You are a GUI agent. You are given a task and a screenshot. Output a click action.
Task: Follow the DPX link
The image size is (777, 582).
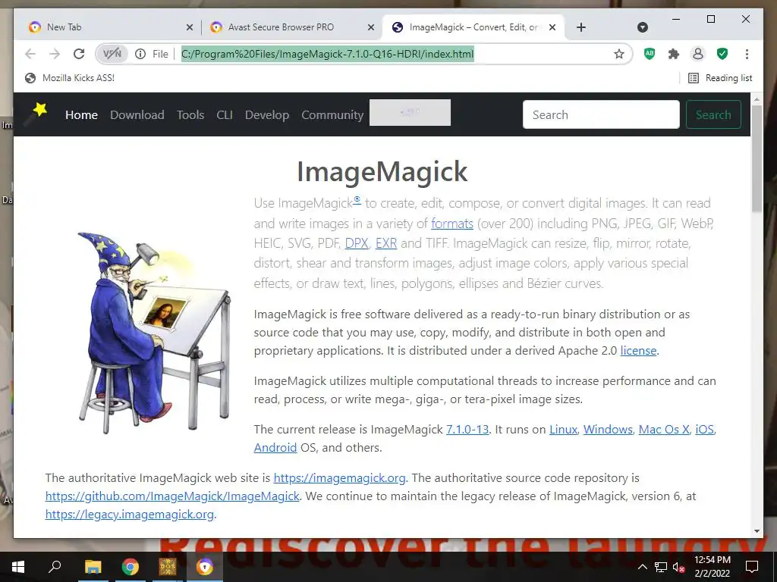(357, 243)
